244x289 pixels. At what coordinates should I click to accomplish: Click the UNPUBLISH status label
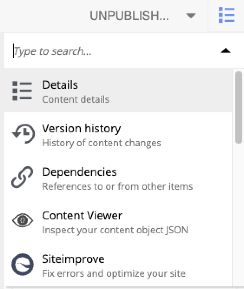point(130,16)
